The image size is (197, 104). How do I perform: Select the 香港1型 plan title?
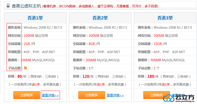[35, 18]
